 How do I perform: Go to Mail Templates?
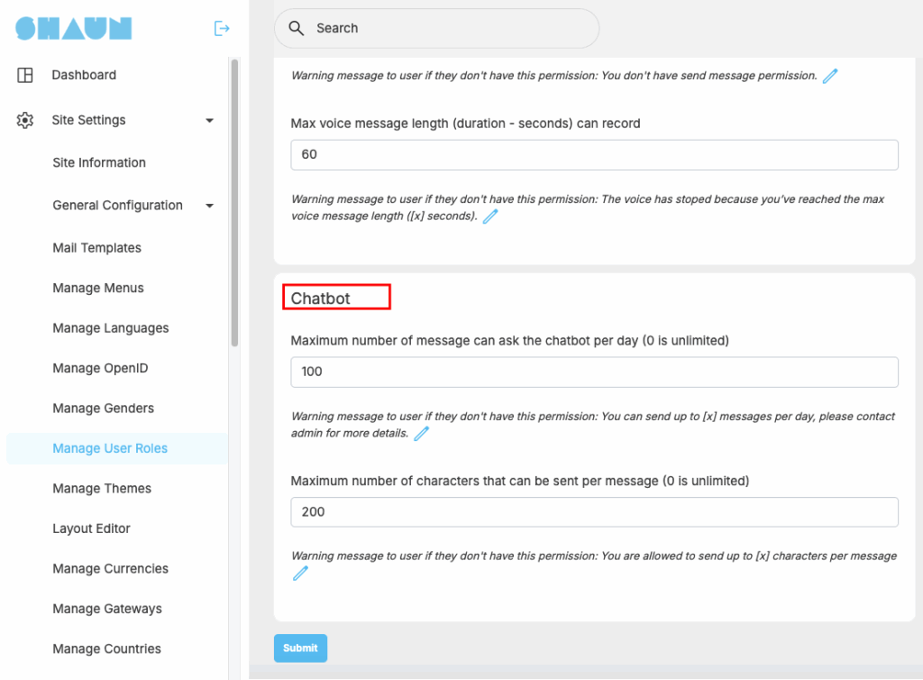tap(96, 248)
